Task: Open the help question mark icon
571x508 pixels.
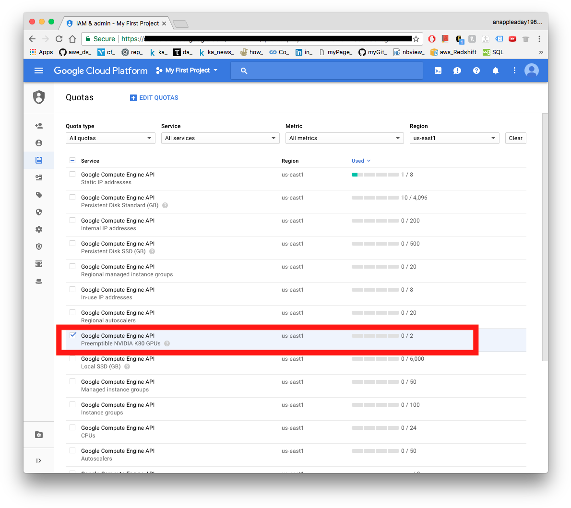Action: coord(476,71)
